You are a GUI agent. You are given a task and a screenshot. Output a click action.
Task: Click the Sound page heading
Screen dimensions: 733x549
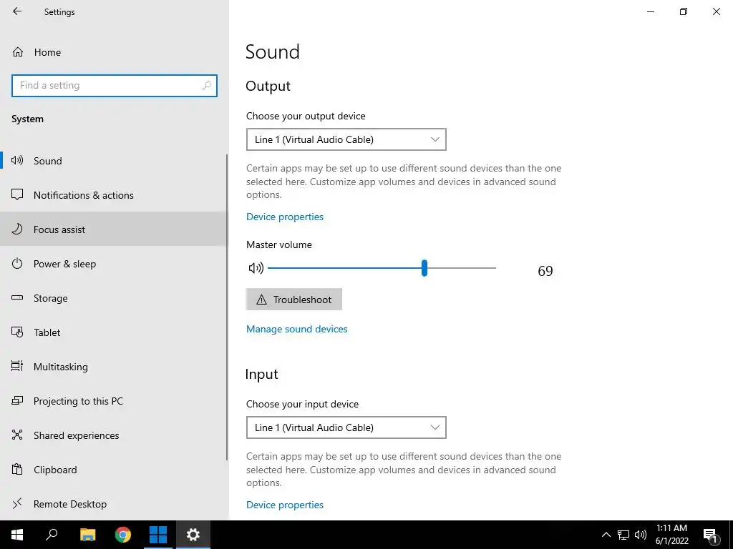[x=273, y=51]
